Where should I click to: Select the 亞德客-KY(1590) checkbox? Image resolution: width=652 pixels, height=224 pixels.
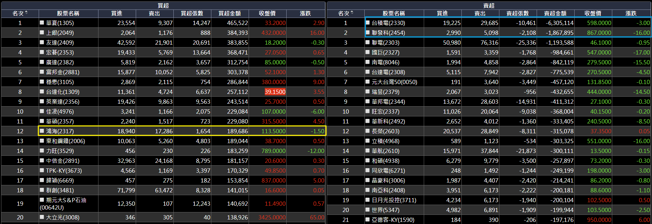tap(367, 219)
